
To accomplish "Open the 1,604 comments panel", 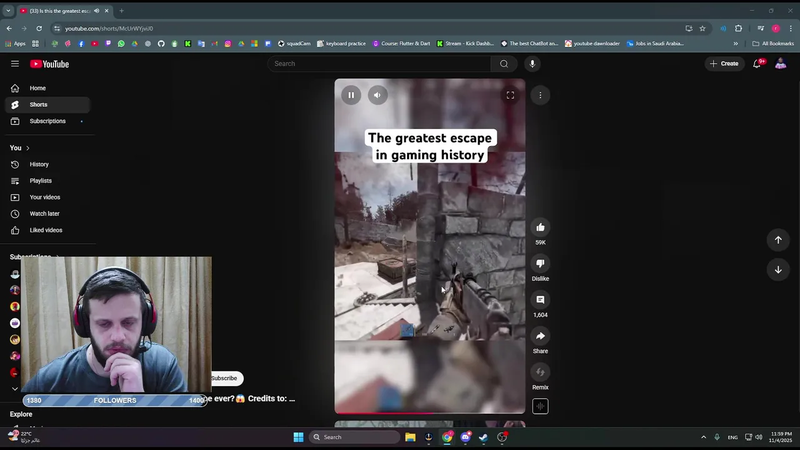I will click(540, 300).
